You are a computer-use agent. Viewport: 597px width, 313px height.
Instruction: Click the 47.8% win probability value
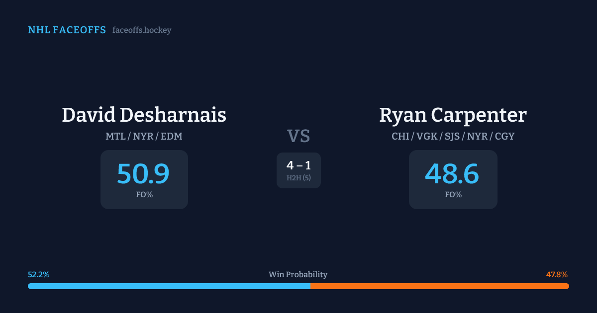pyautogui.click(x=557, y=275)
